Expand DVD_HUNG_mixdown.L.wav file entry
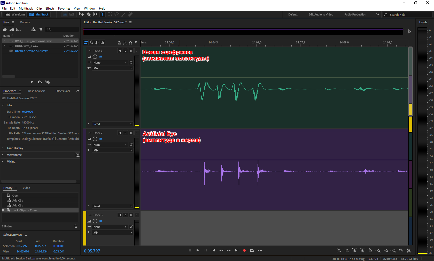434x261 pixels. coord(4,41)
